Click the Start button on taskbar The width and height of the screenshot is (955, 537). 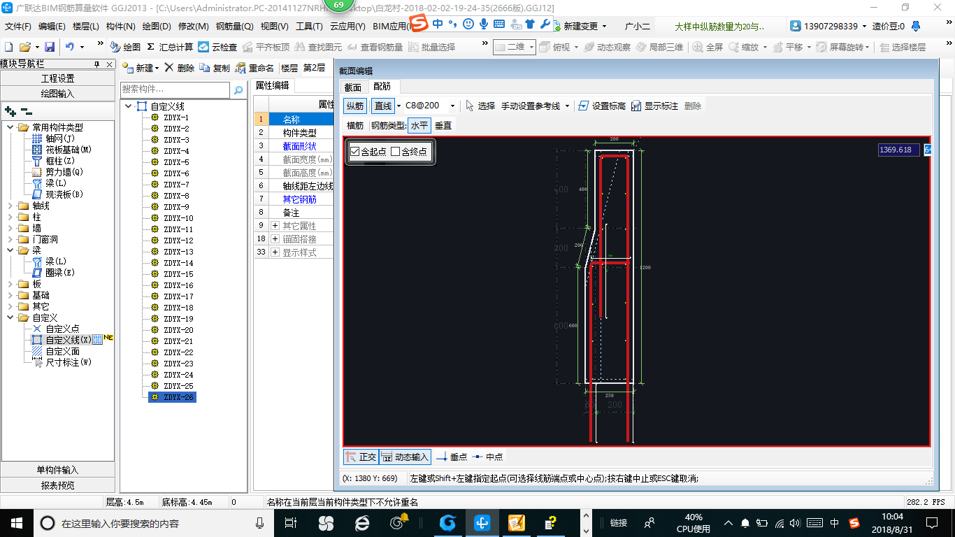(15, 522)
